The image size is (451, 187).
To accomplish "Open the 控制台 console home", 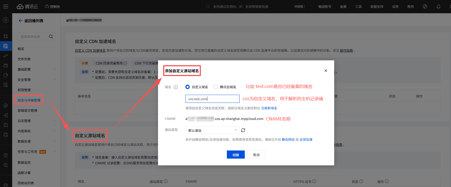I will coord(52,6).
